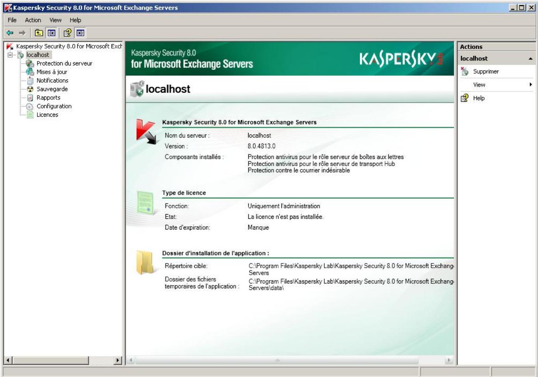
Task: Click 'Répertoire cible:' label
Action: point(186,266)
